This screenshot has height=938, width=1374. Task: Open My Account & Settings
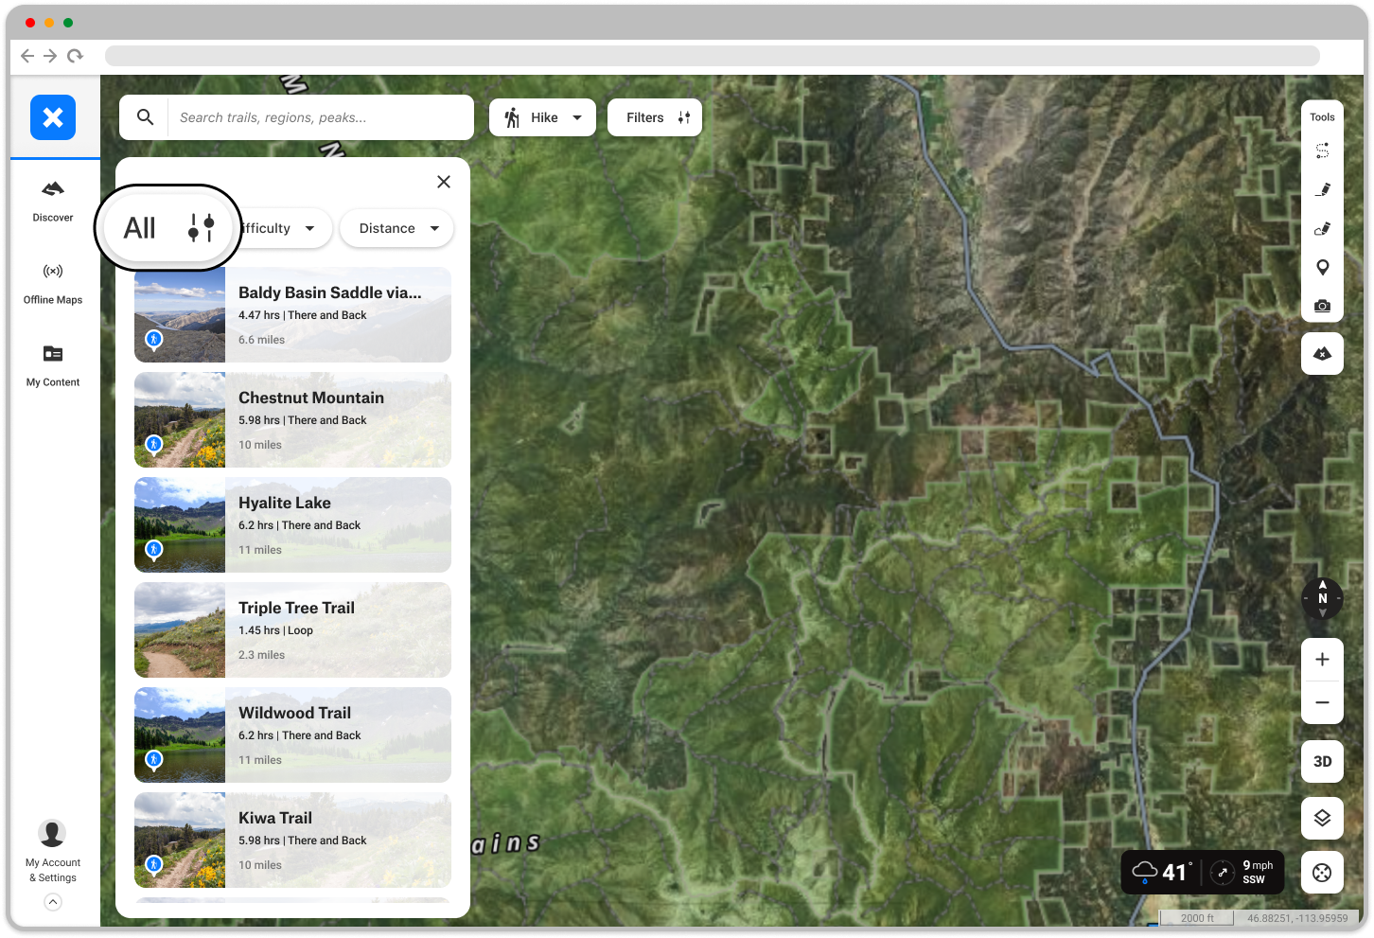(x=53, y=852)
